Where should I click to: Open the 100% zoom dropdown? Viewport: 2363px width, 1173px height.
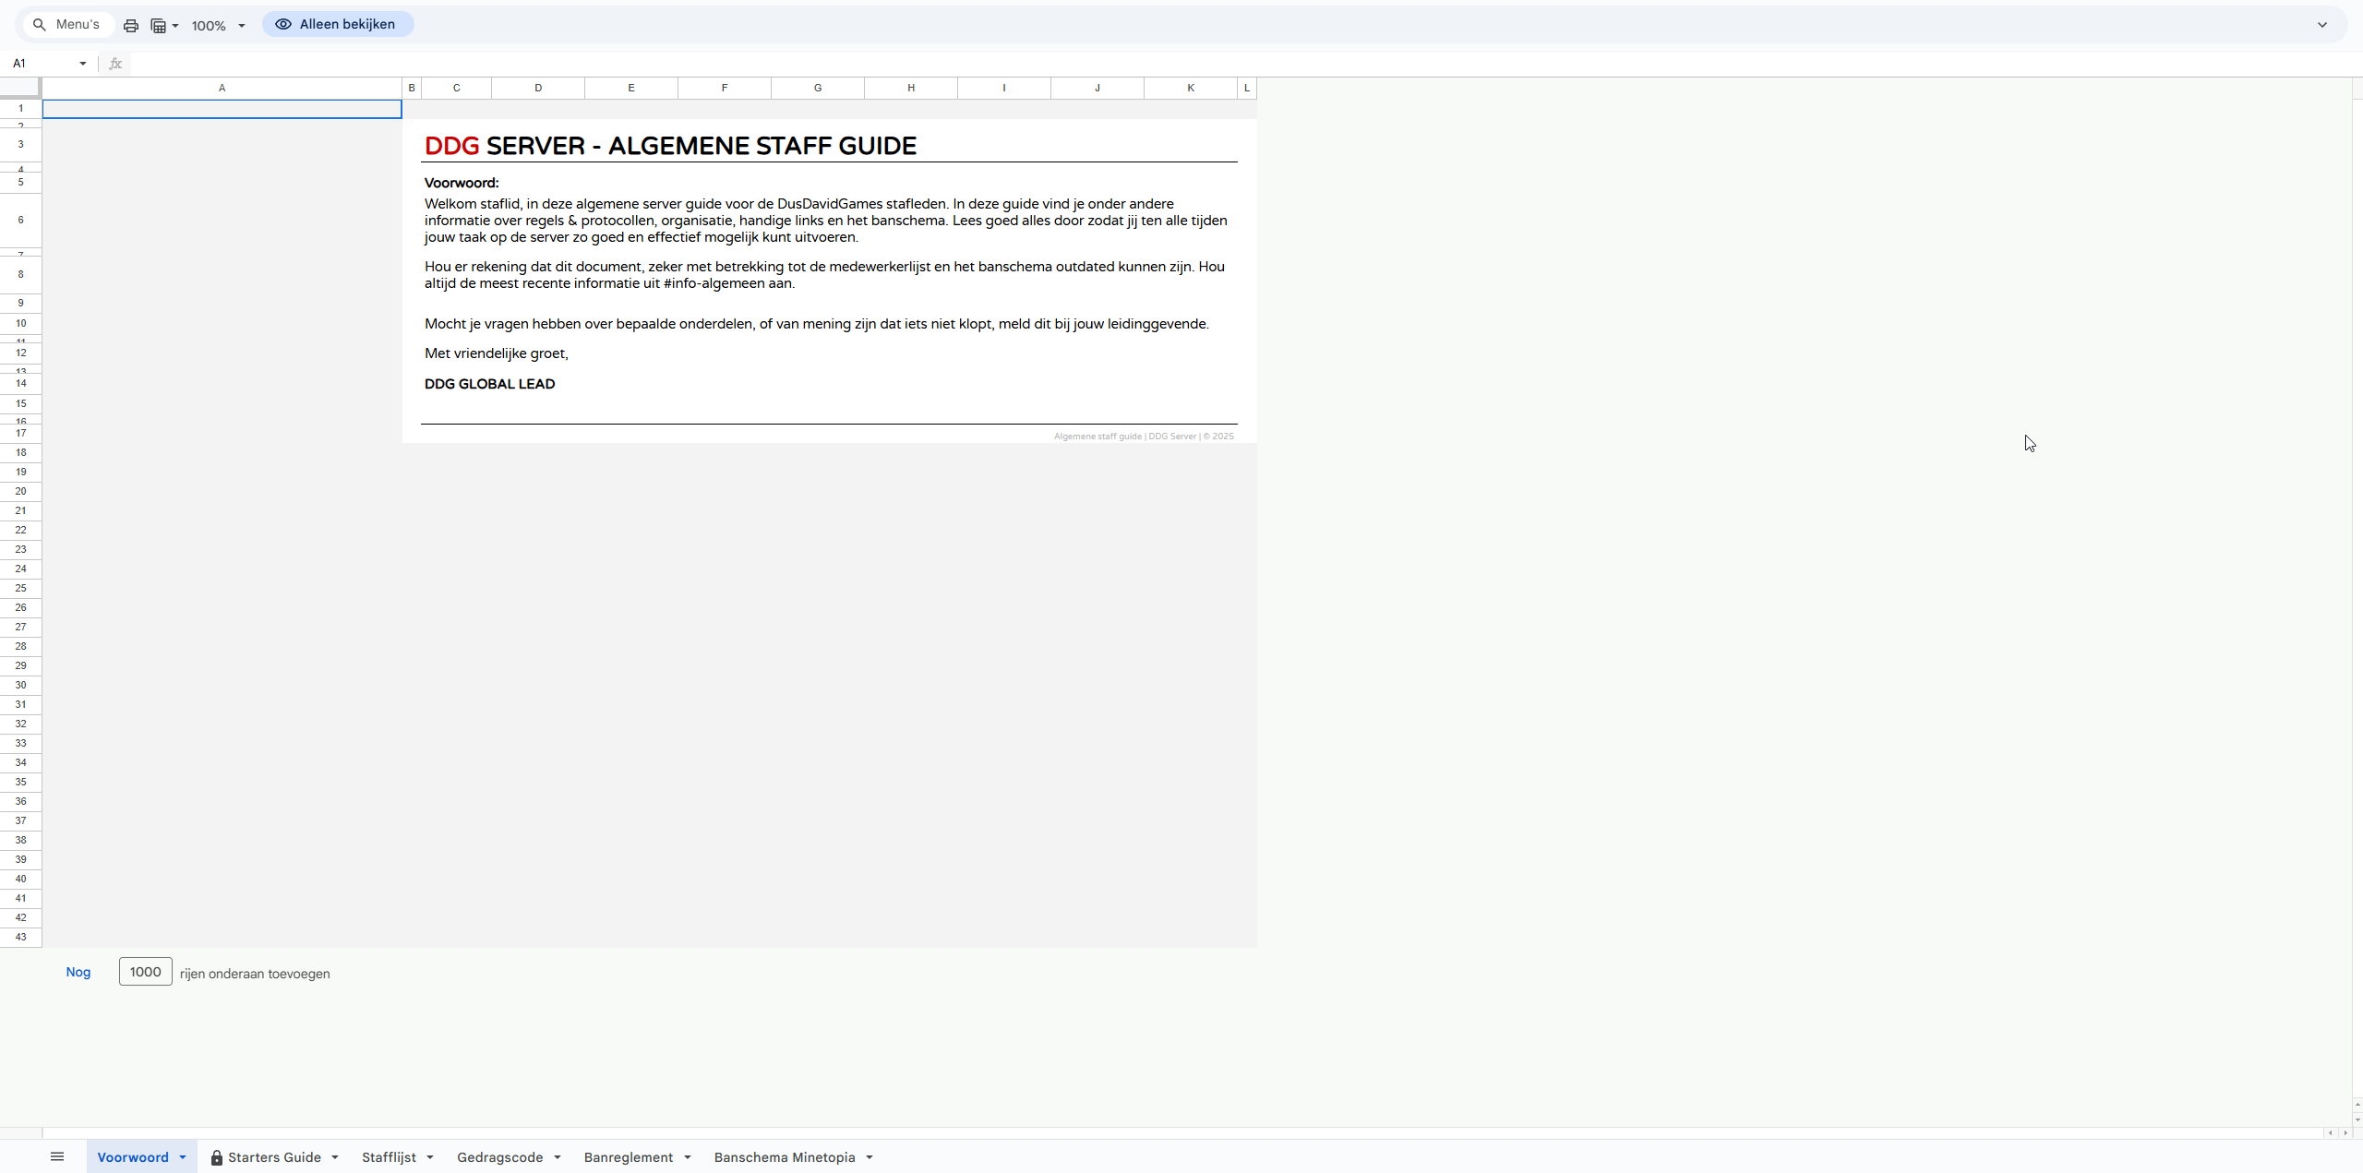[219, 26]
